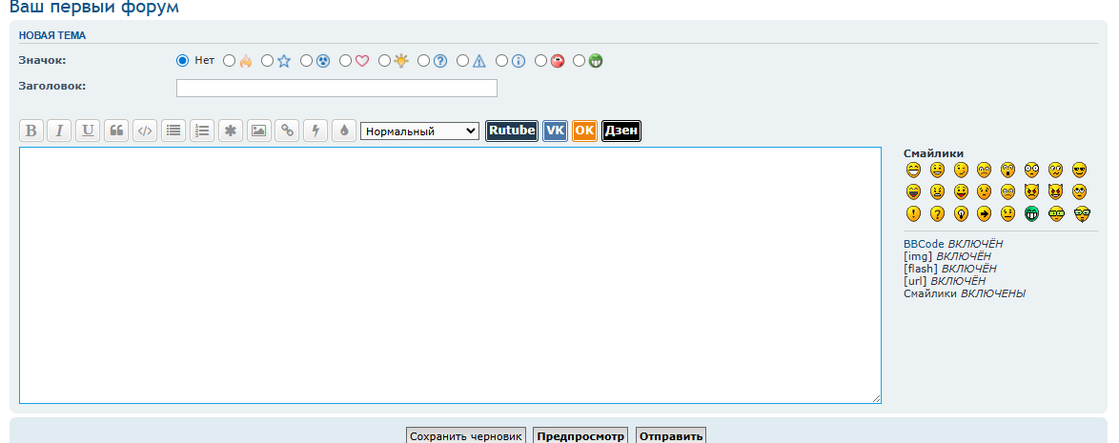Insert the sunglasses smiley into the message
1119x443 pixels.
tap(1079, 171)
